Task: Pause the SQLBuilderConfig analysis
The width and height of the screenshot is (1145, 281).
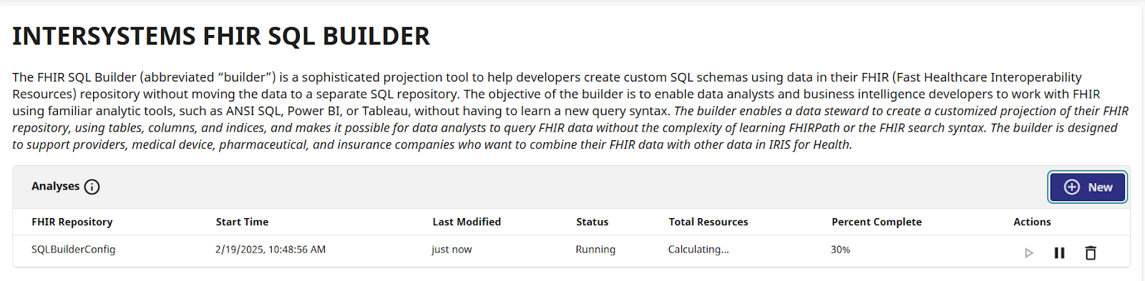Action: point(1059,252)
